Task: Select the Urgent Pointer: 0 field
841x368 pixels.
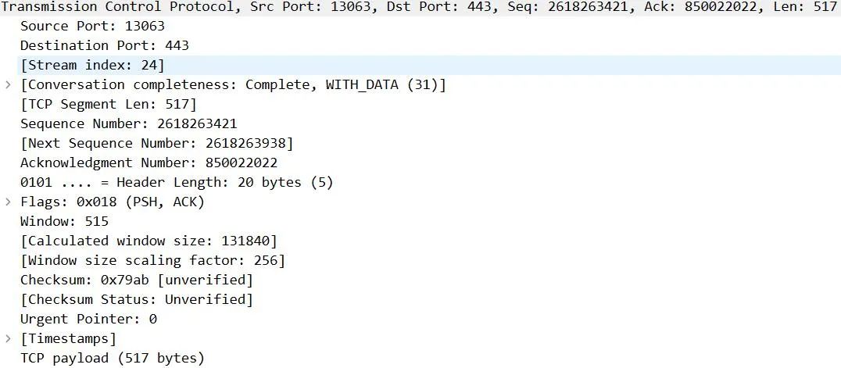Action: (88, 319)
